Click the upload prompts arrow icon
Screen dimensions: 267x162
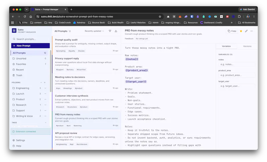tap(110, 31)
